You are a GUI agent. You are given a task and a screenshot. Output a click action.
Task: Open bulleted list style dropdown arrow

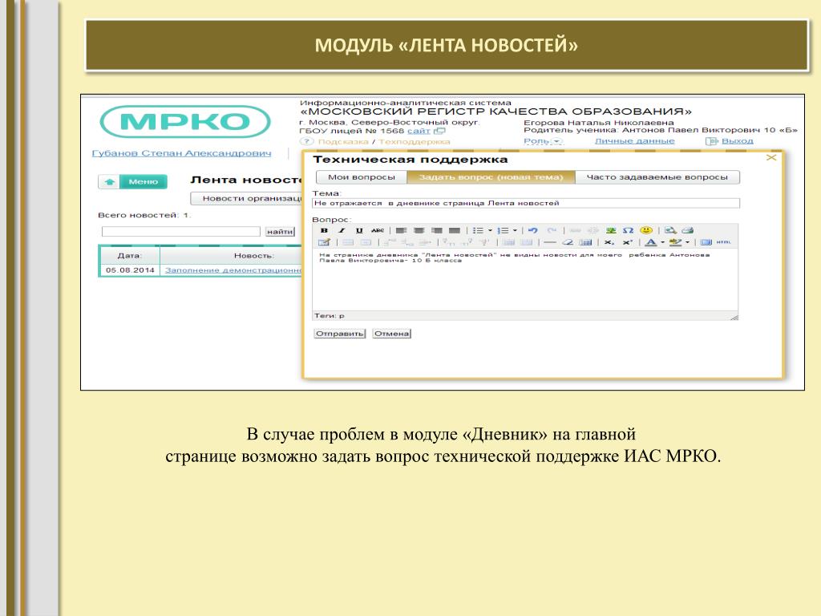tap(490, 230)
